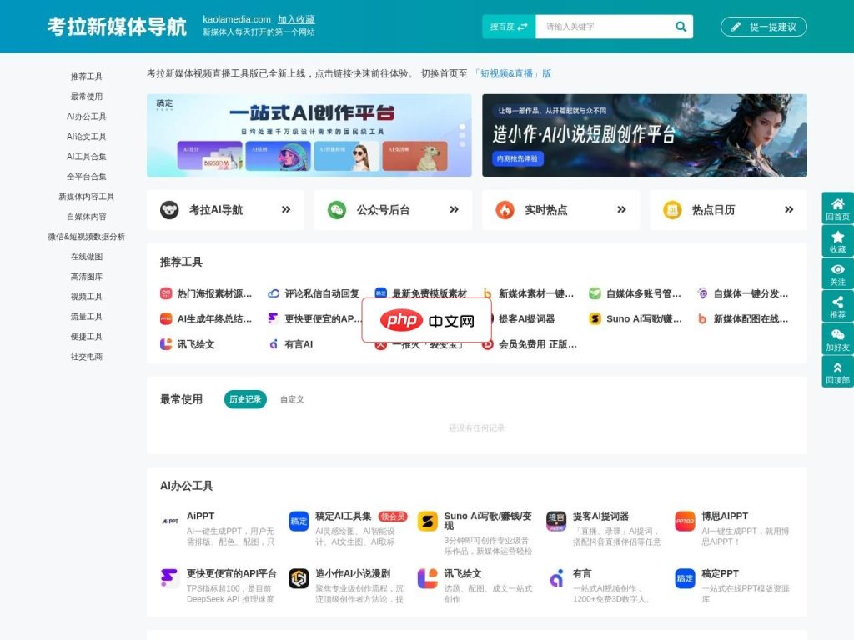Viewport: 854px width, 640px height.
Task: Open the 自媒体一键分发 link
Action: (x=751, y=294)
